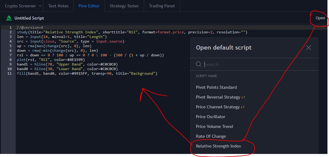This screenshot has width=329, height=157.
Task: Click the SCRIPT NAME column header
Action: (x=206, y=76)
